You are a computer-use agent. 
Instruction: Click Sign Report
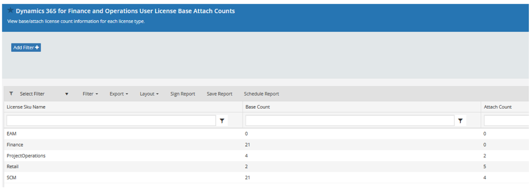coord(183,94)
